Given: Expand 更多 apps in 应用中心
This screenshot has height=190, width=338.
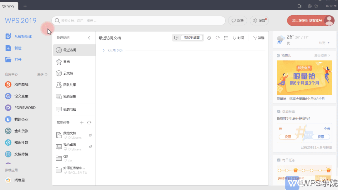Looking at the screenshot, I should [42, 74].
